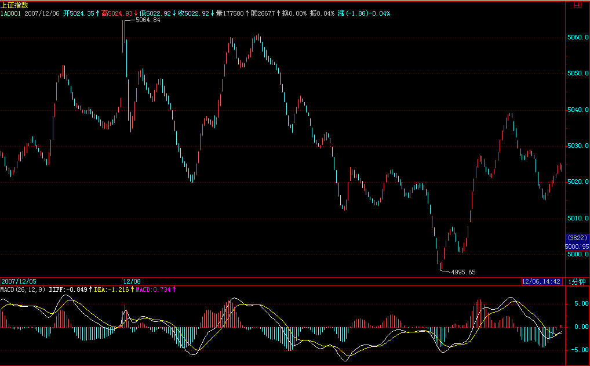The height and width of the screenshot is (366, 590).
Task: Click the red window icon in top-right corner
Action: click(x=577, y=5)
